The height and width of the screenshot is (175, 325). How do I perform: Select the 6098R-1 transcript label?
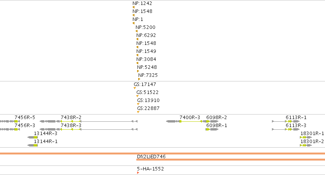tap(217, 126)
